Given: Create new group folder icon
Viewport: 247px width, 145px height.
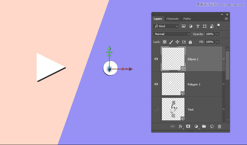Looking at the screenshot, I should click(204, 126).
